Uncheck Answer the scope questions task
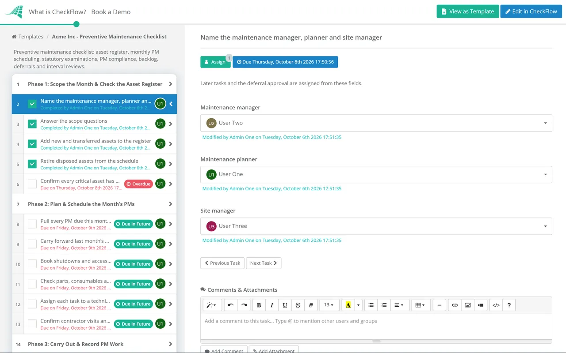Viewport: 566px width, 353px height. (x=32, y=124)
